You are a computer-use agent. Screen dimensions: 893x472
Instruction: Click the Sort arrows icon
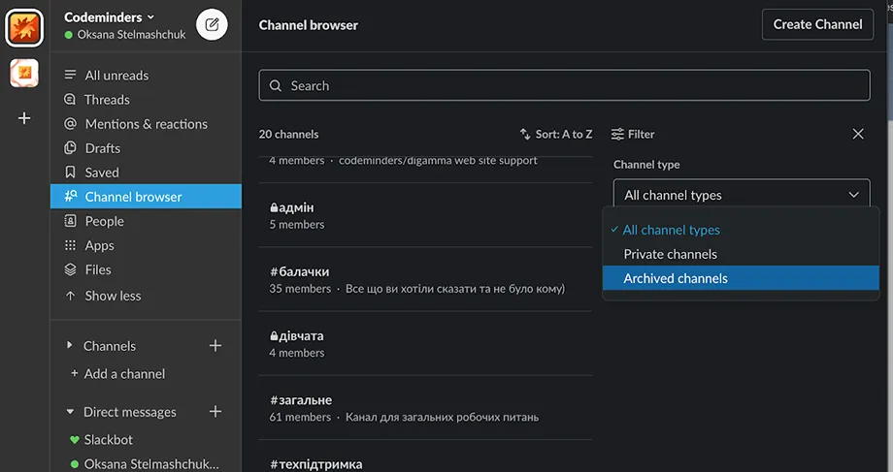click(525, 134)
